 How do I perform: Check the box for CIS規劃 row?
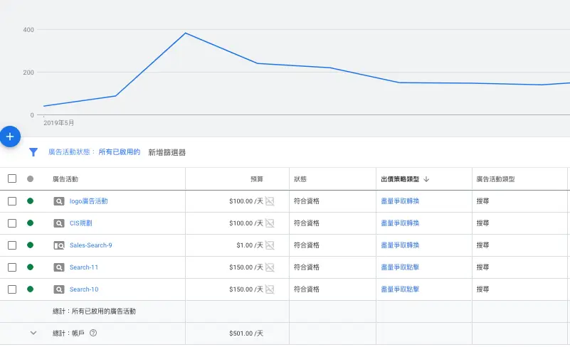tap(12, 223)
